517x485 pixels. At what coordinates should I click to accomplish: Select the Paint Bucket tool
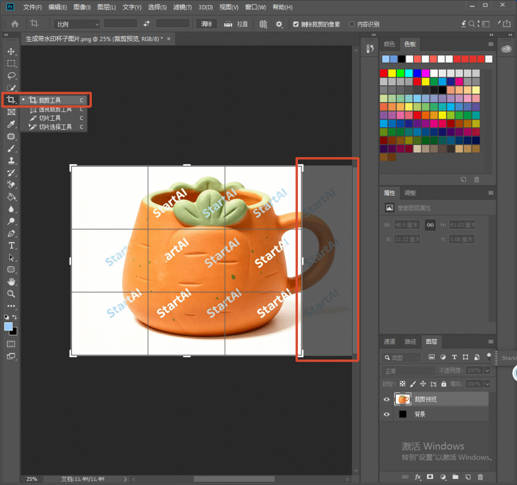click(11, 197)
